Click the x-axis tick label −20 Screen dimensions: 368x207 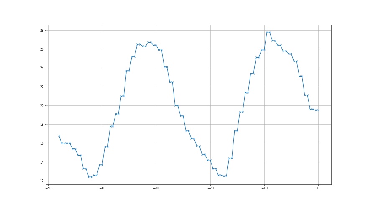point(210,188)
